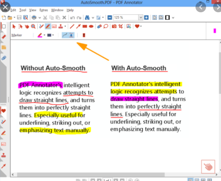Click the Snapshot camera icon

(x=114, y=26)
